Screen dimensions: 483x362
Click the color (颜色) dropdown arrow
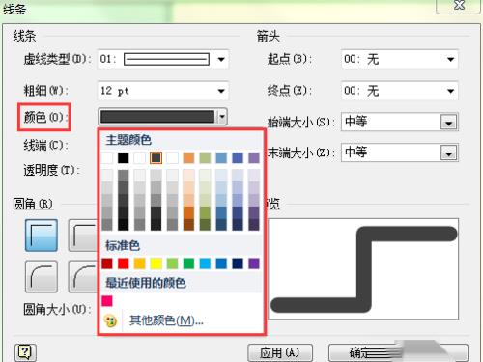222,117
